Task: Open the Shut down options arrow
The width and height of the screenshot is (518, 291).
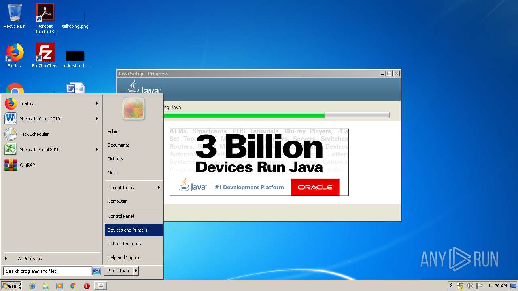Action: pyautogui.click(x=136, y=271)
